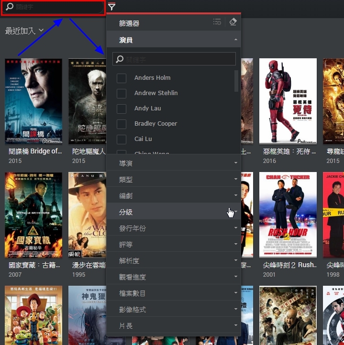Collapse the 演員 actor section

[173, 40]
